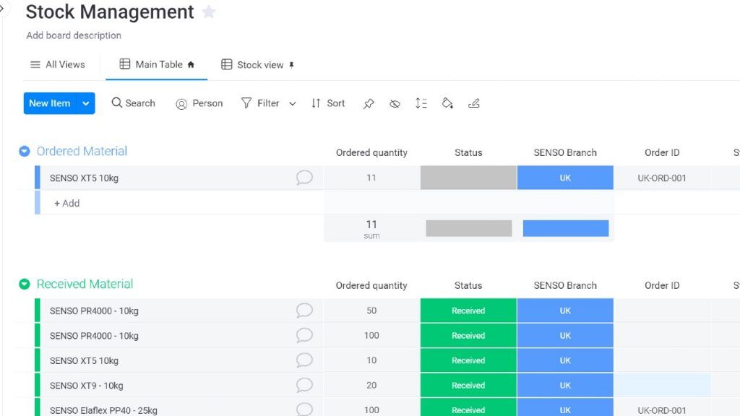Open the All Views menu
The image size is (740, 416).
(x=58, y=64)
